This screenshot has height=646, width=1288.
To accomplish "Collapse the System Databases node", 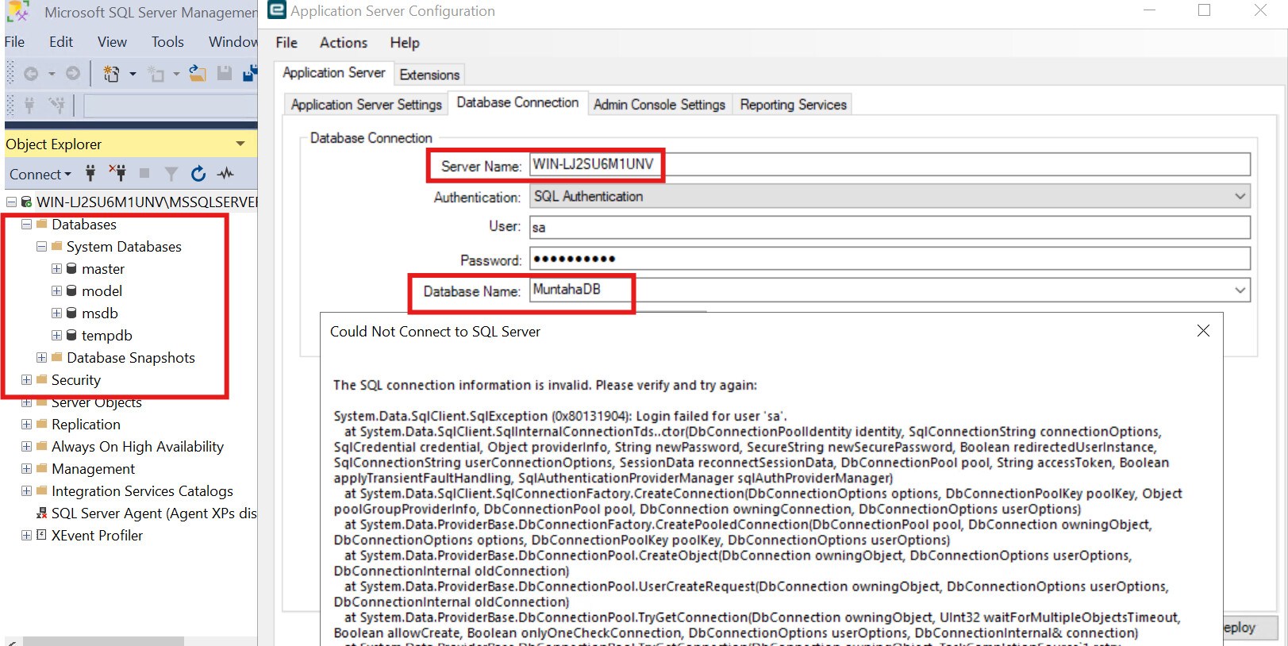I will [41, 247].
